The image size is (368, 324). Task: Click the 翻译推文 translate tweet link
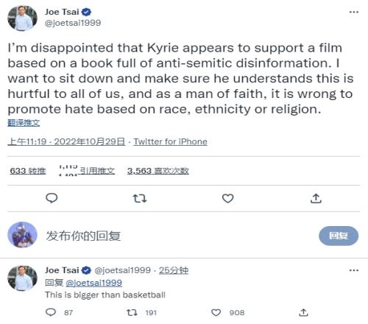pyautogui.click(x=24, y=123)
